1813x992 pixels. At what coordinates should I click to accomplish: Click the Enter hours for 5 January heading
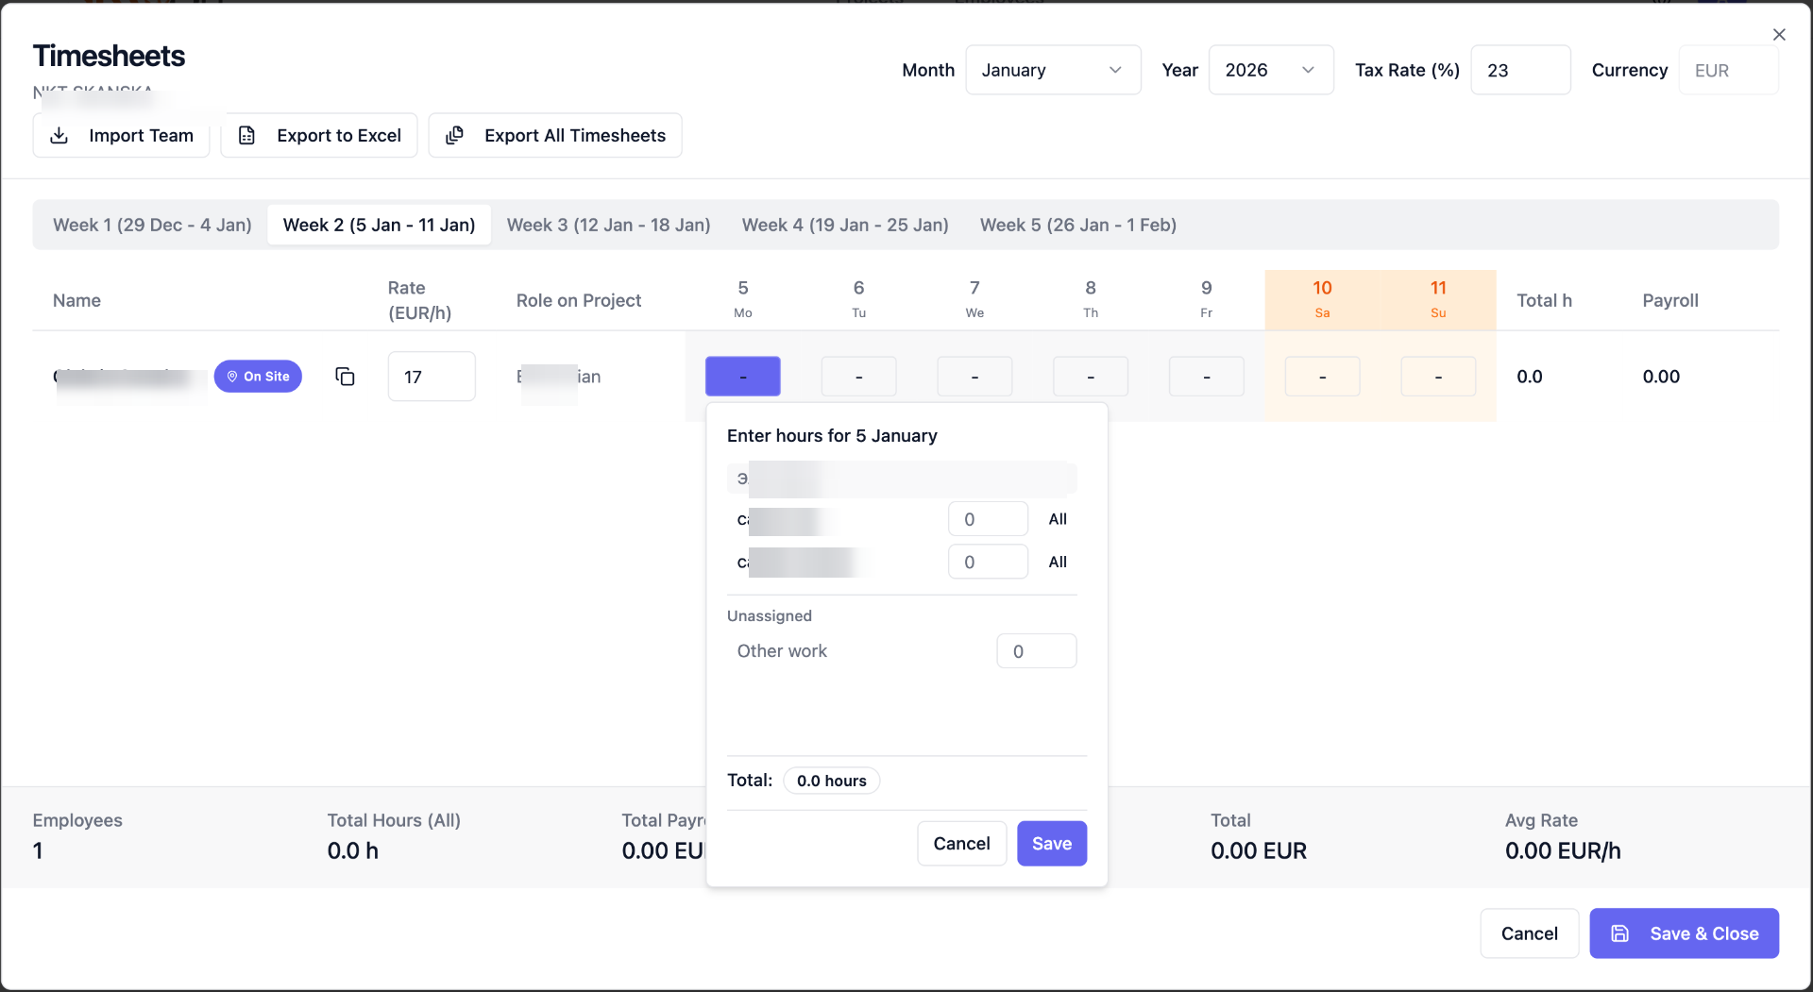(x=832, y=435)
